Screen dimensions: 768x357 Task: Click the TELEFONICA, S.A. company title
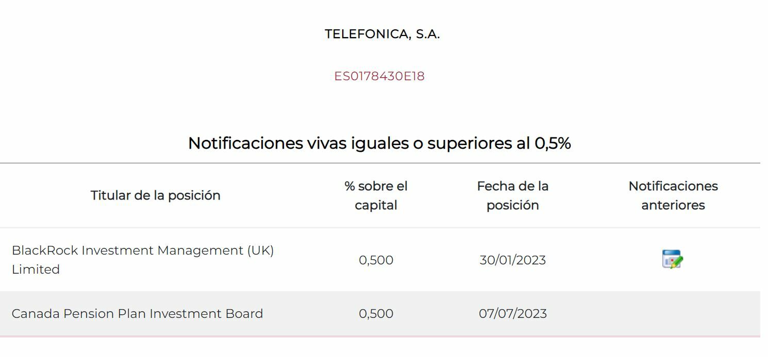coord(382,34)
